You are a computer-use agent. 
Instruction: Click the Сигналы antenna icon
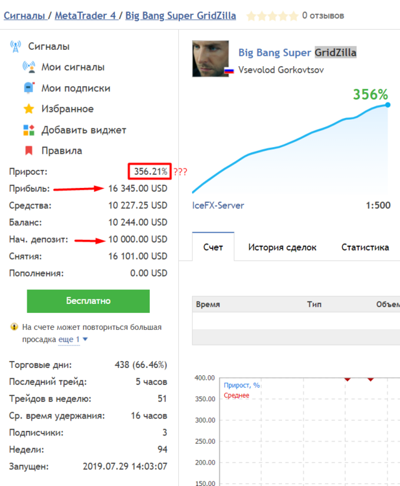[x=15, y=47]
